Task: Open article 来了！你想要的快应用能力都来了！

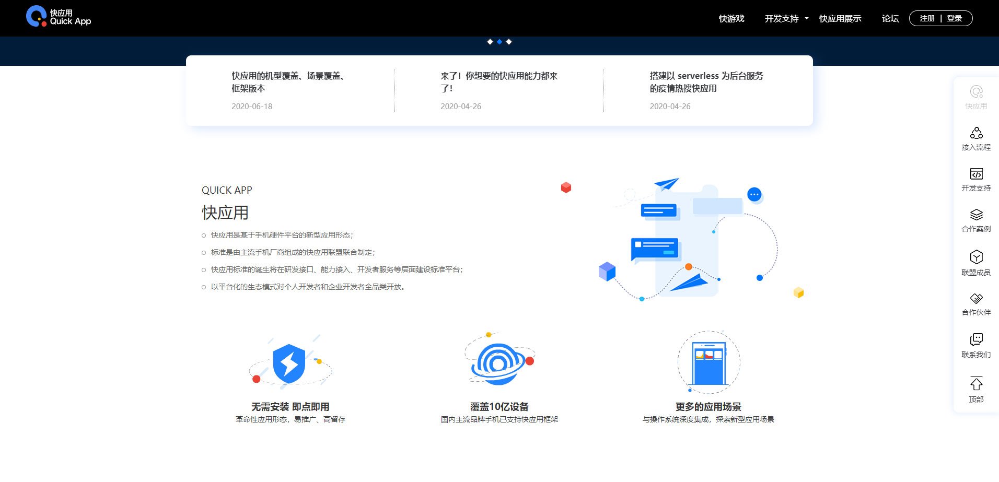Action: coord(499,82)
